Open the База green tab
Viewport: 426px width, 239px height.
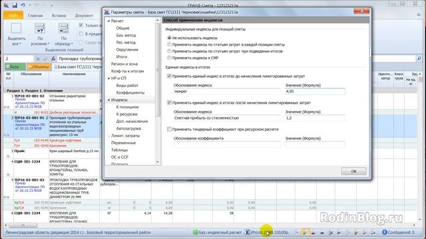point(15,66)
